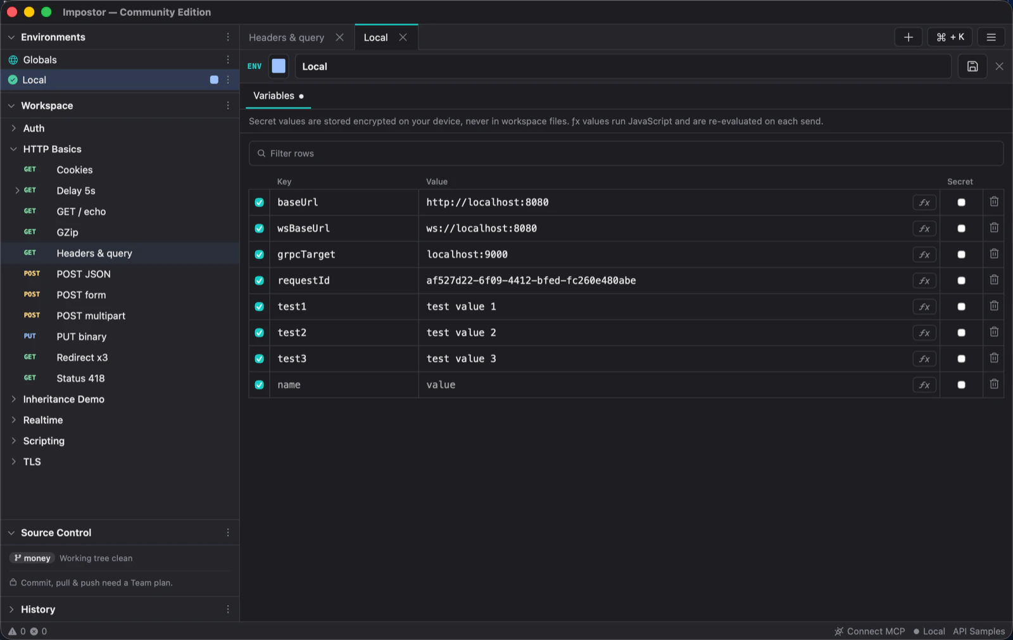This screenshot has width=1013, height=640.
Task: Delete the wsBaseUrl variable row
Action: [994, 228]
